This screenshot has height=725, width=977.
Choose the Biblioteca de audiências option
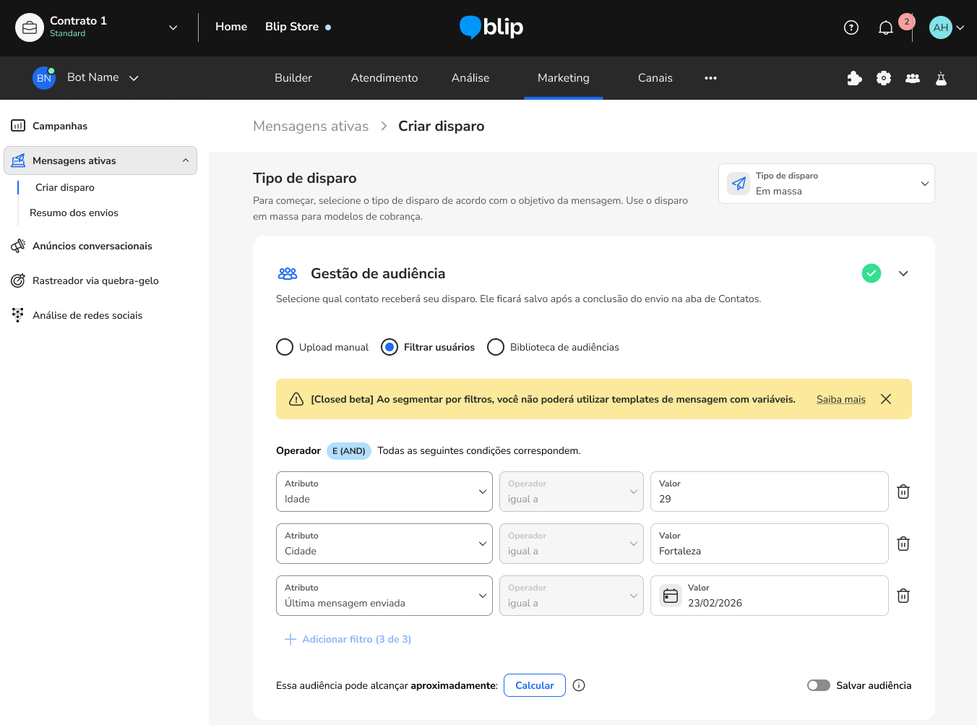(496, 347)
